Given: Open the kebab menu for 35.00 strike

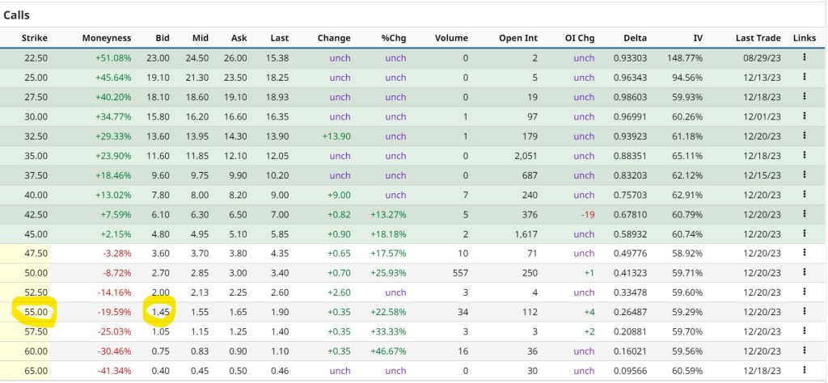Looking at the screenshot, I should click(x=804, y=156).
